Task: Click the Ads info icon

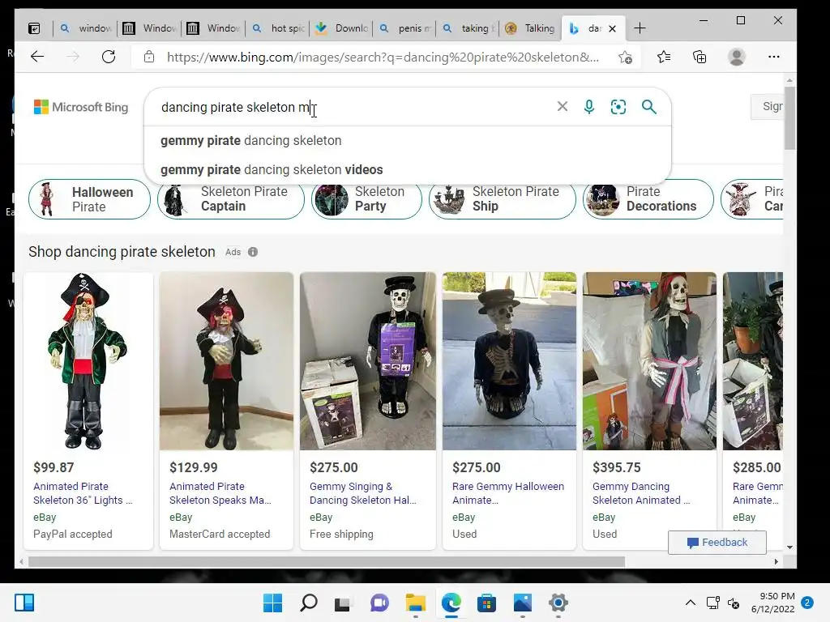Action: coord(253,252)
